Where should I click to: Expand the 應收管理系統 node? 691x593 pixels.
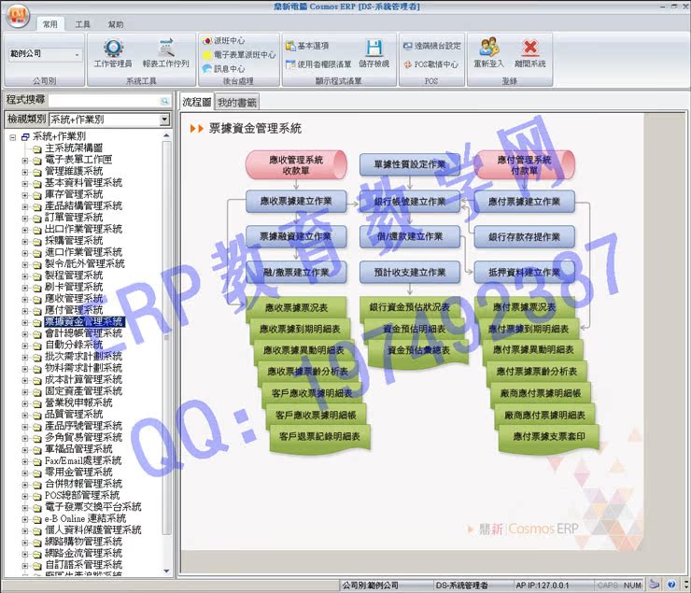pos(25,300)
